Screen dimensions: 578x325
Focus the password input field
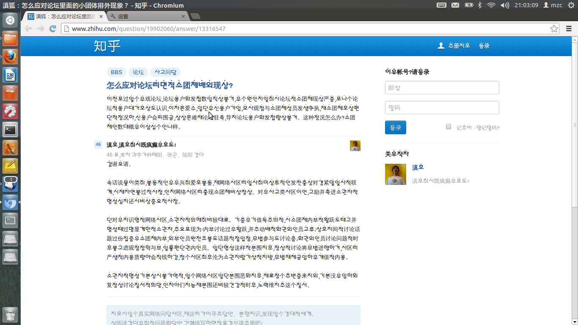click(x=442, y=107)
